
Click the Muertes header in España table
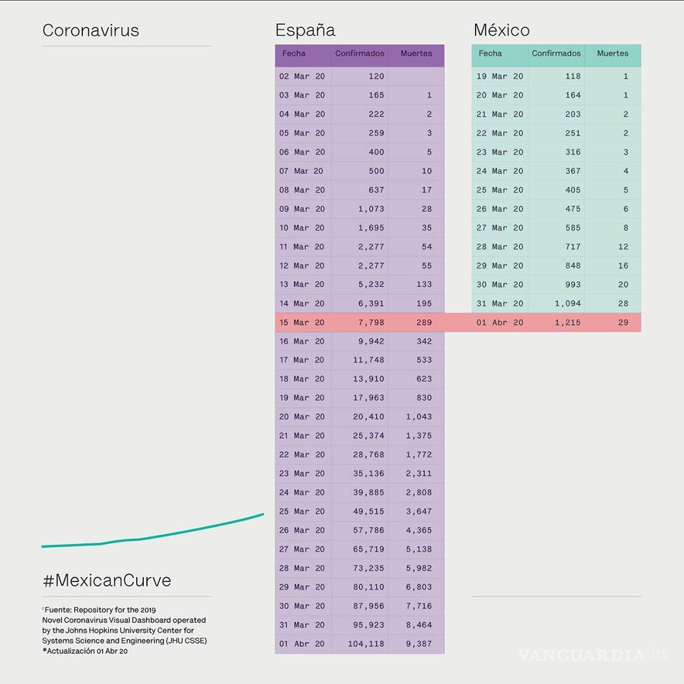(x=416, y=54)
